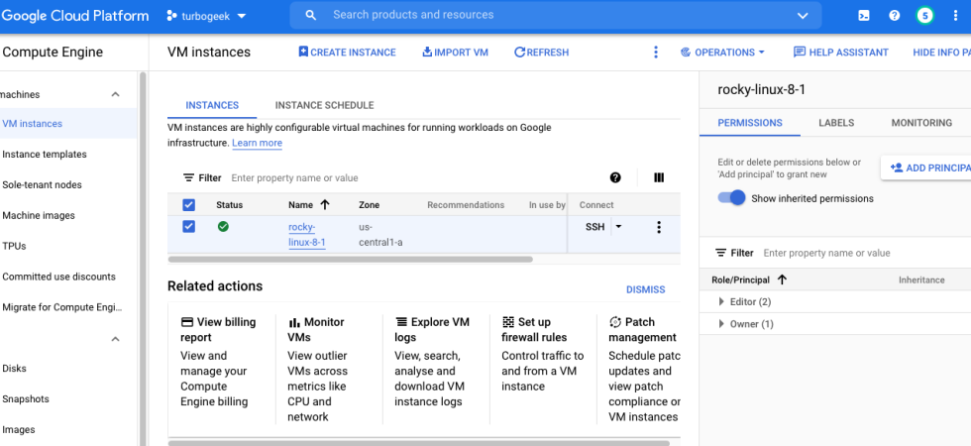Expand the Owner (1) role row
Viewport: 971px width, 446px height.
coord(721,324)
